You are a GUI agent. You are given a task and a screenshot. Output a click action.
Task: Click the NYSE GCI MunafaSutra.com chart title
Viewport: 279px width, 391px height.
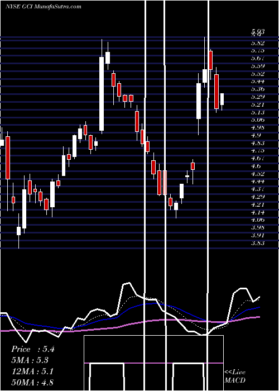click(x=44, y=7)
